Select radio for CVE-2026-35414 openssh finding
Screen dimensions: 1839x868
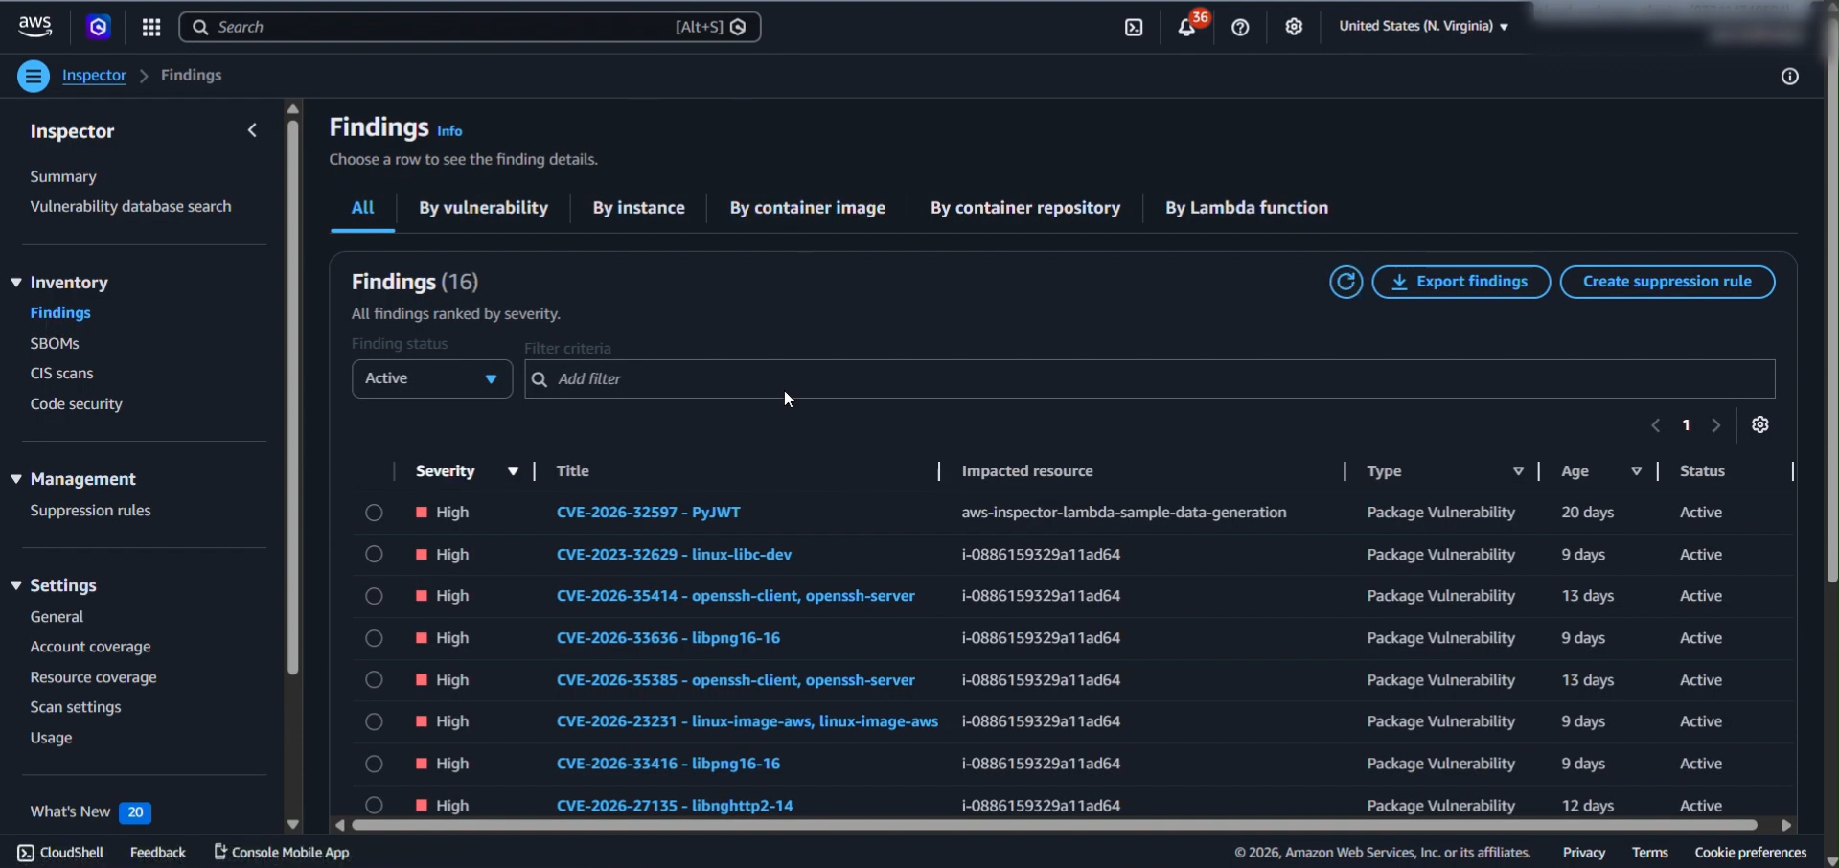(x=374, y=596)
